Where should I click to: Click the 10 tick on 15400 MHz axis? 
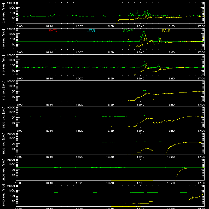(x=14, y=201)
